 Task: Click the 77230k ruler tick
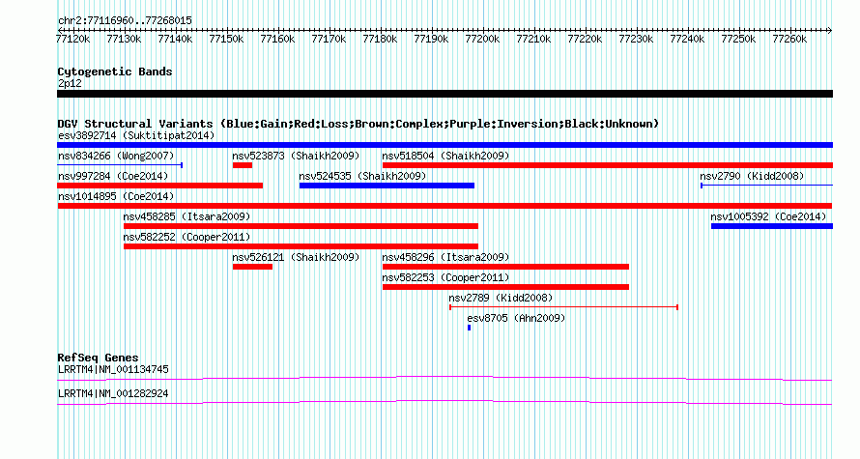636,39
